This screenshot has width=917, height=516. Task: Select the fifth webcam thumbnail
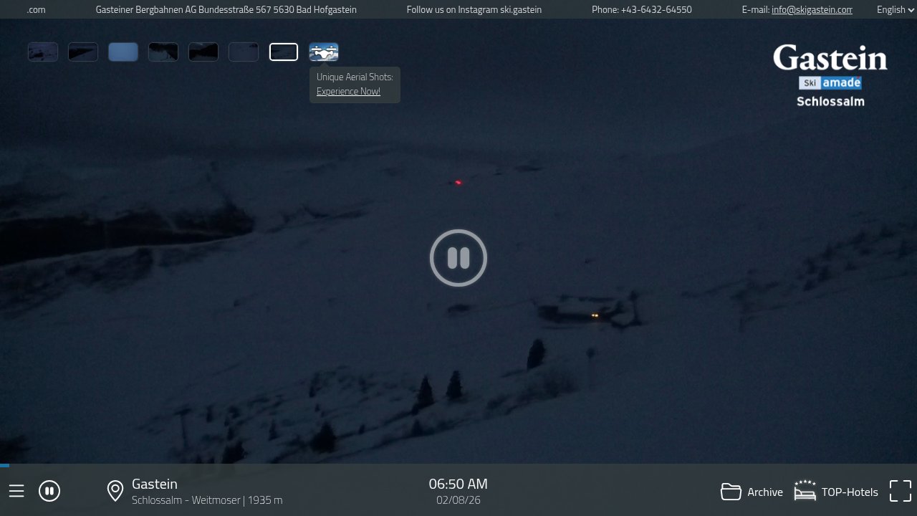point(203,52)
